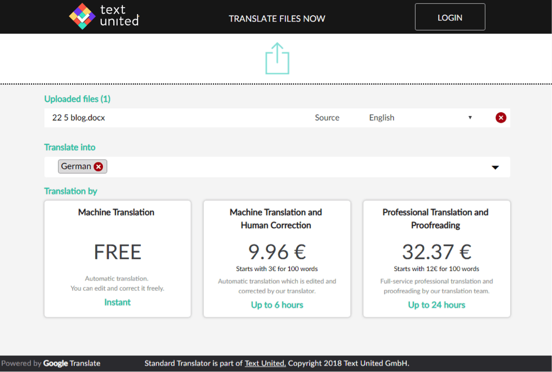Click the 32.37 € price
Image resolution: width=552 pixels, height=372 pixels.
tap(437, 252)
